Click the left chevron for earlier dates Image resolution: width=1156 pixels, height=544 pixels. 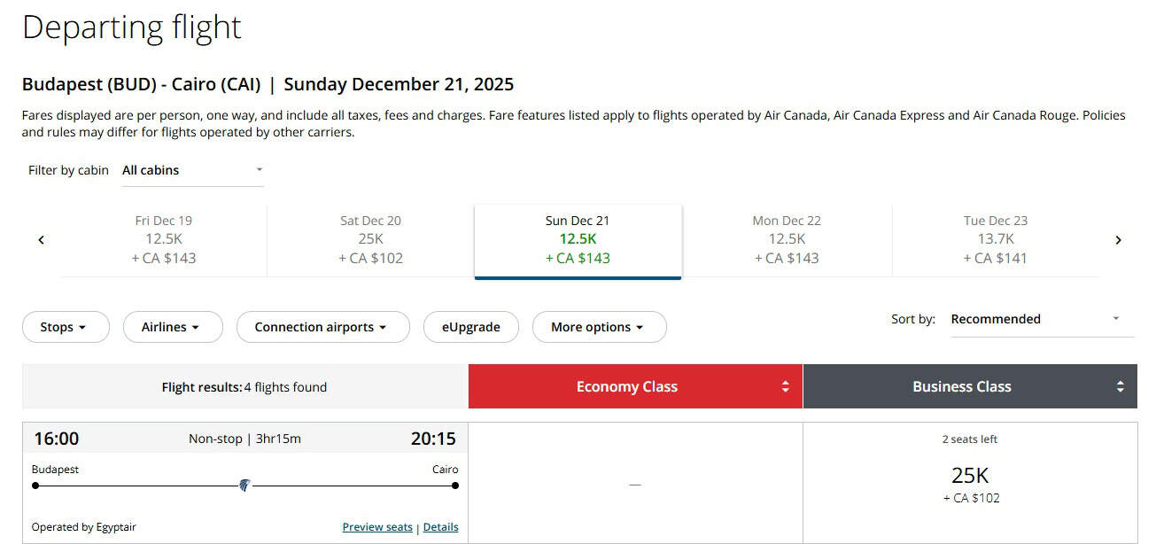[x=41, y=239]
